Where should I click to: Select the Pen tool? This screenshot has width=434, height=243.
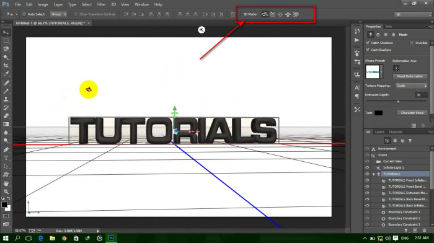click(6, 150)
